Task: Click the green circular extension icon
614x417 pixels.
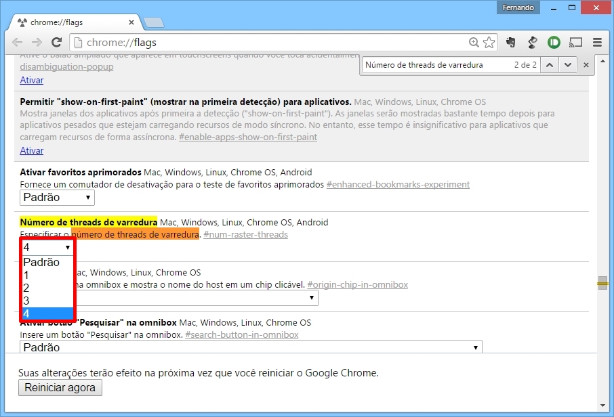Action: [x=554, y=42]
